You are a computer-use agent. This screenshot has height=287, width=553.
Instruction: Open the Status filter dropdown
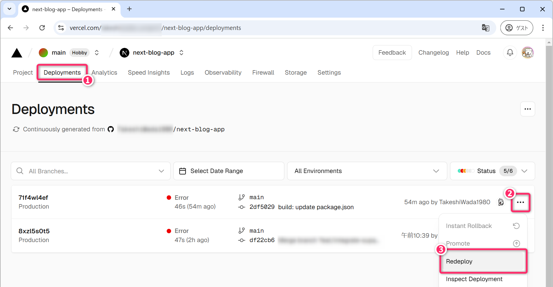click(x=492, y=171)
